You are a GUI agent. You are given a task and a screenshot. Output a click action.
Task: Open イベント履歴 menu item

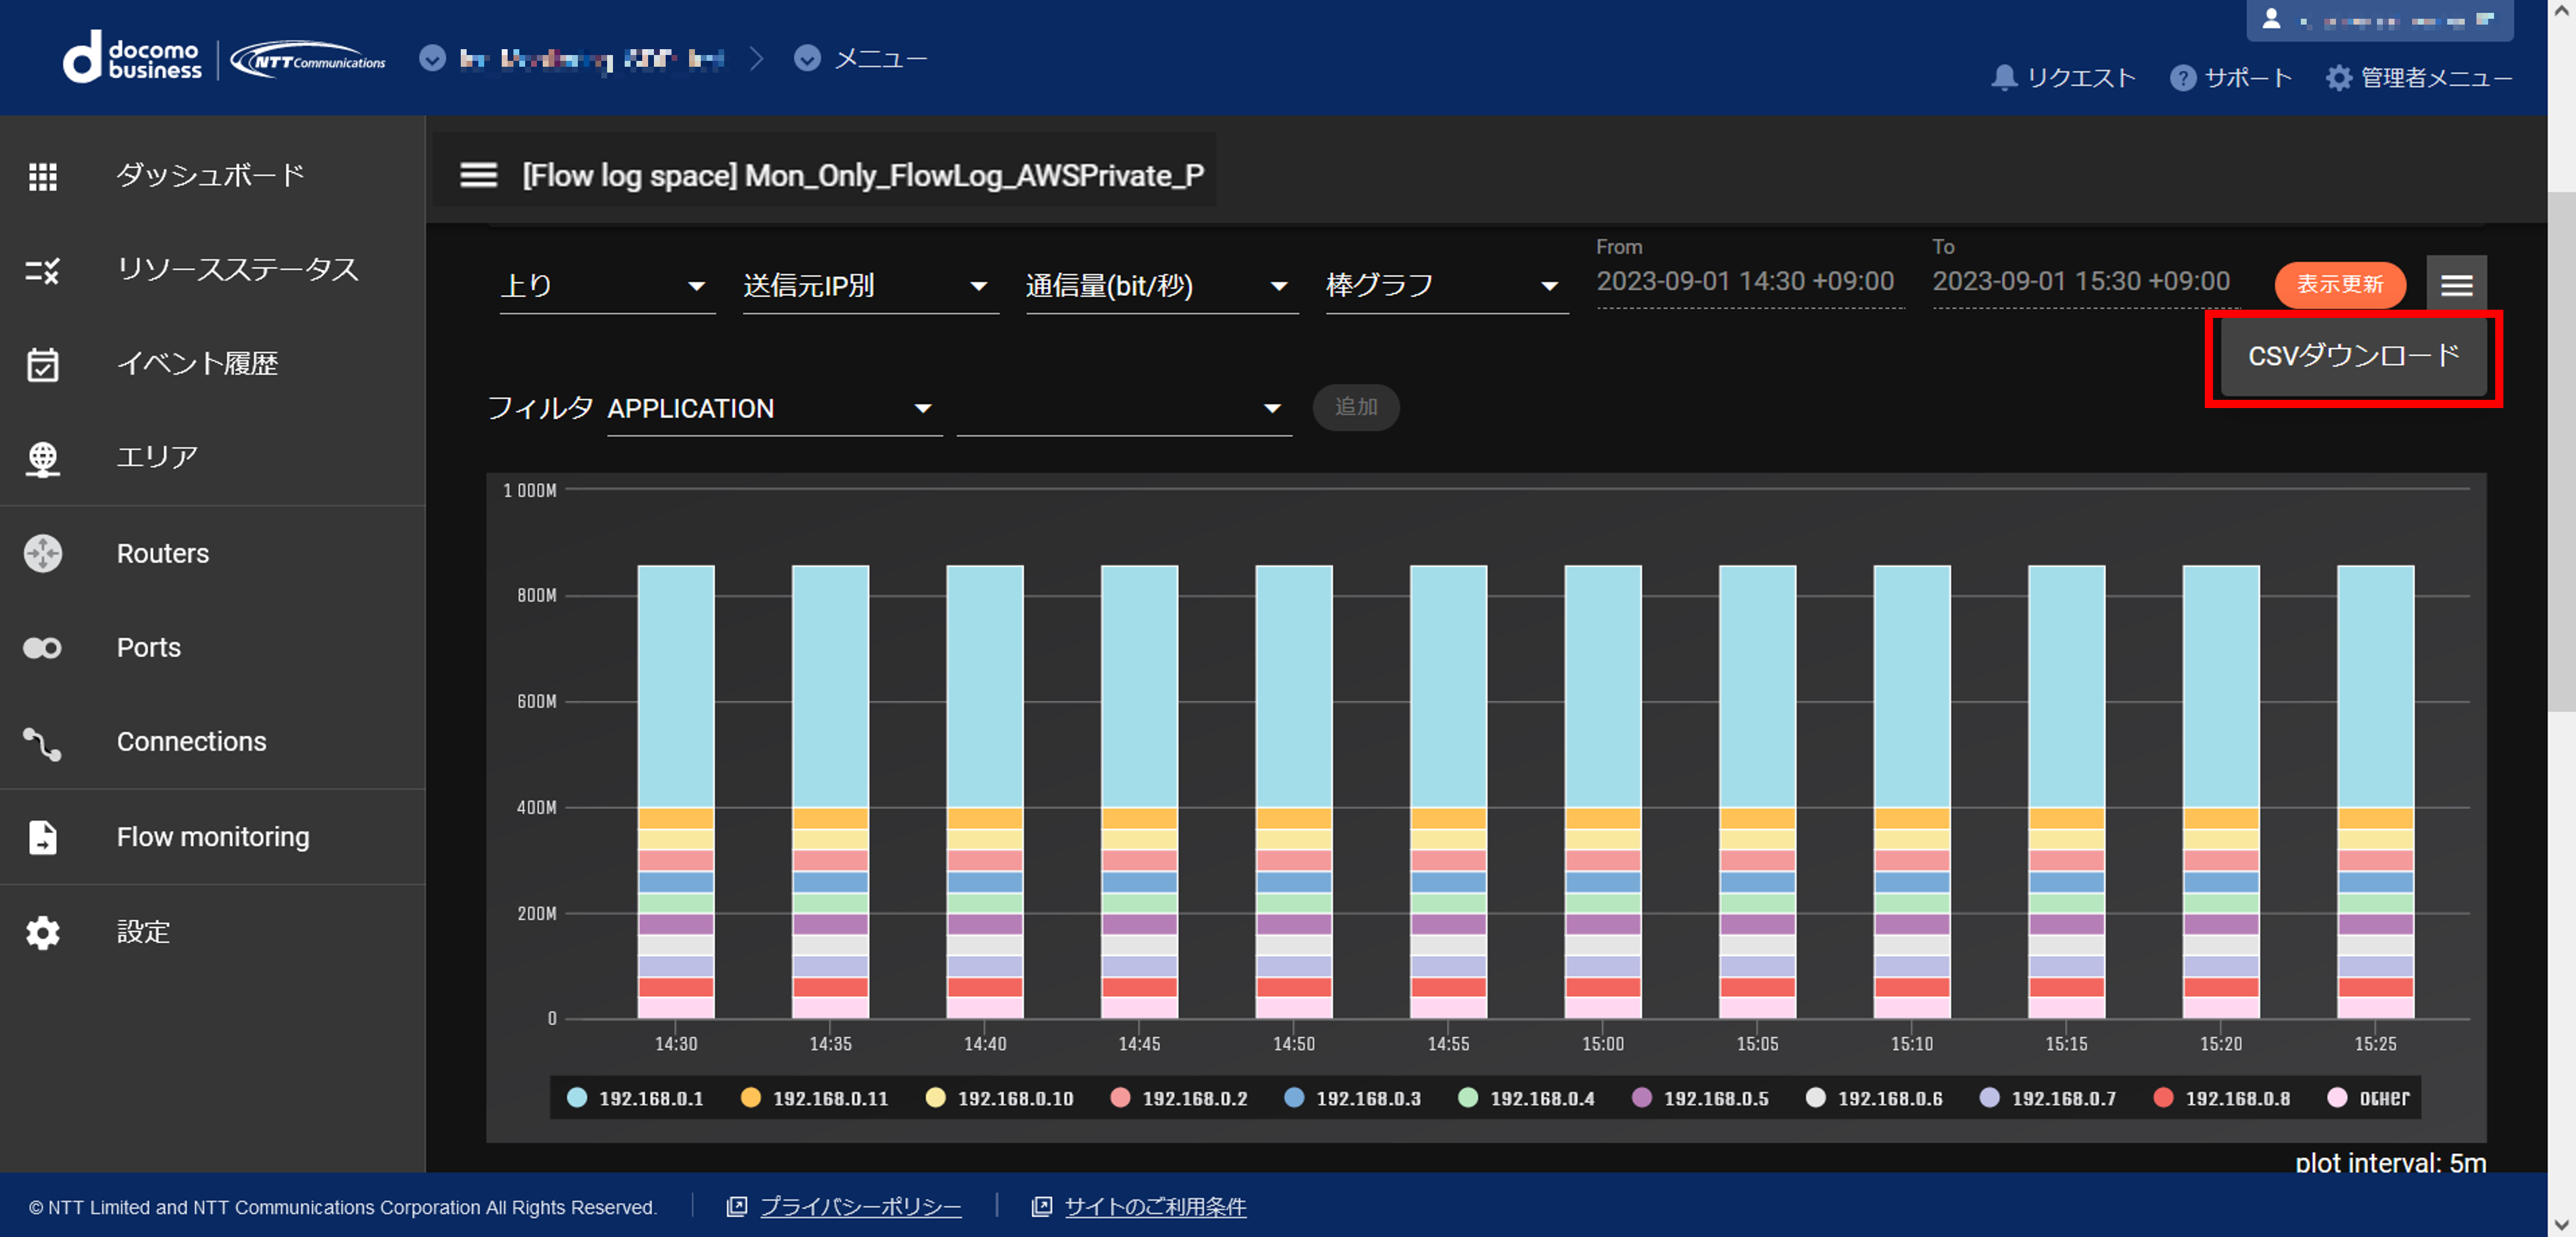[x=198, y=364]
